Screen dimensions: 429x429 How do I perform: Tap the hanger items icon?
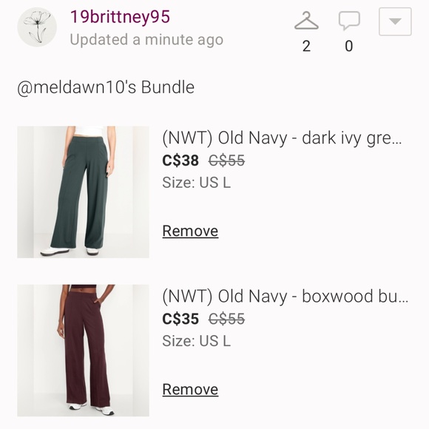[306, 21]
